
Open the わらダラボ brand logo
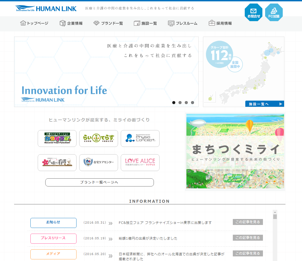[x=57, y=138]
